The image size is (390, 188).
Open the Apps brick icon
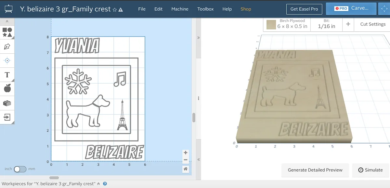(7, 103)
